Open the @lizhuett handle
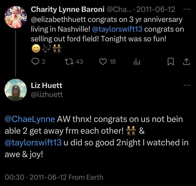The width and height of the screenshot is (196, 186). 47,94
